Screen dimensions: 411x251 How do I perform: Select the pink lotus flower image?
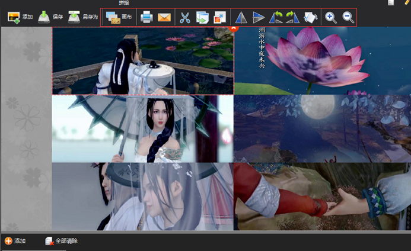[322, 60]
